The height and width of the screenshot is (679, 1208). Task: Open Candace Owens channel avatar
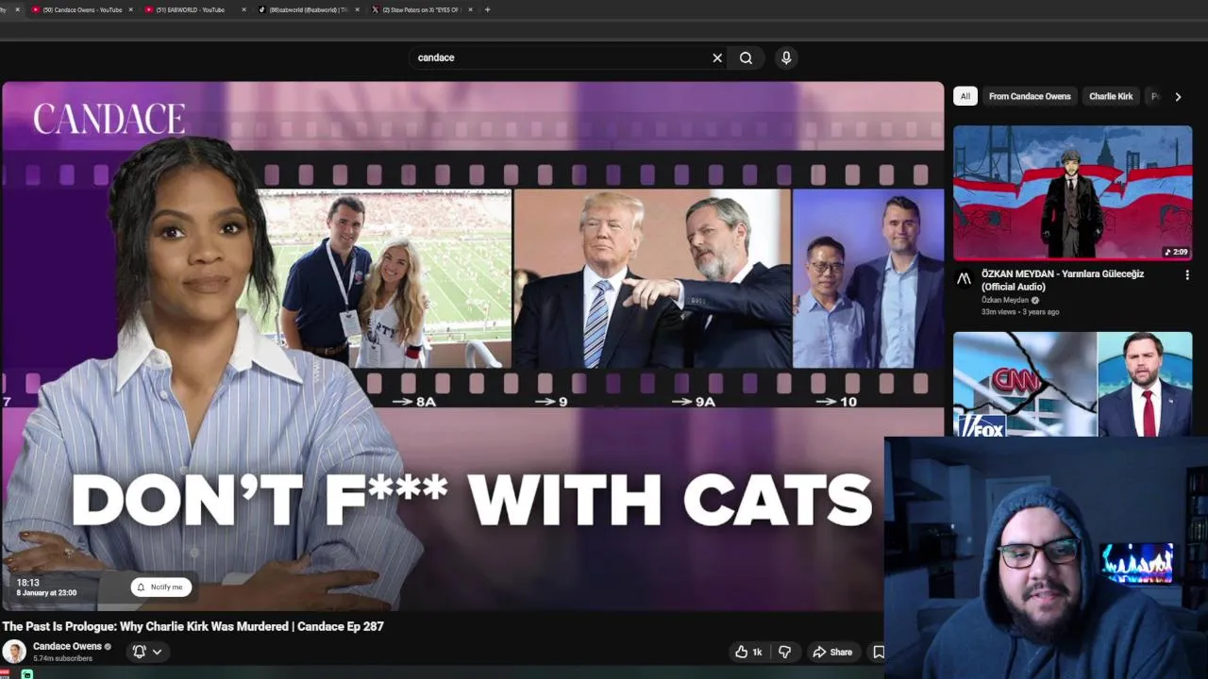click(14, 652)
